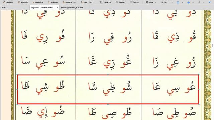This screenshot has width=214, height=120.
Task: Select the Textbox tool
Action: [120, 2]
